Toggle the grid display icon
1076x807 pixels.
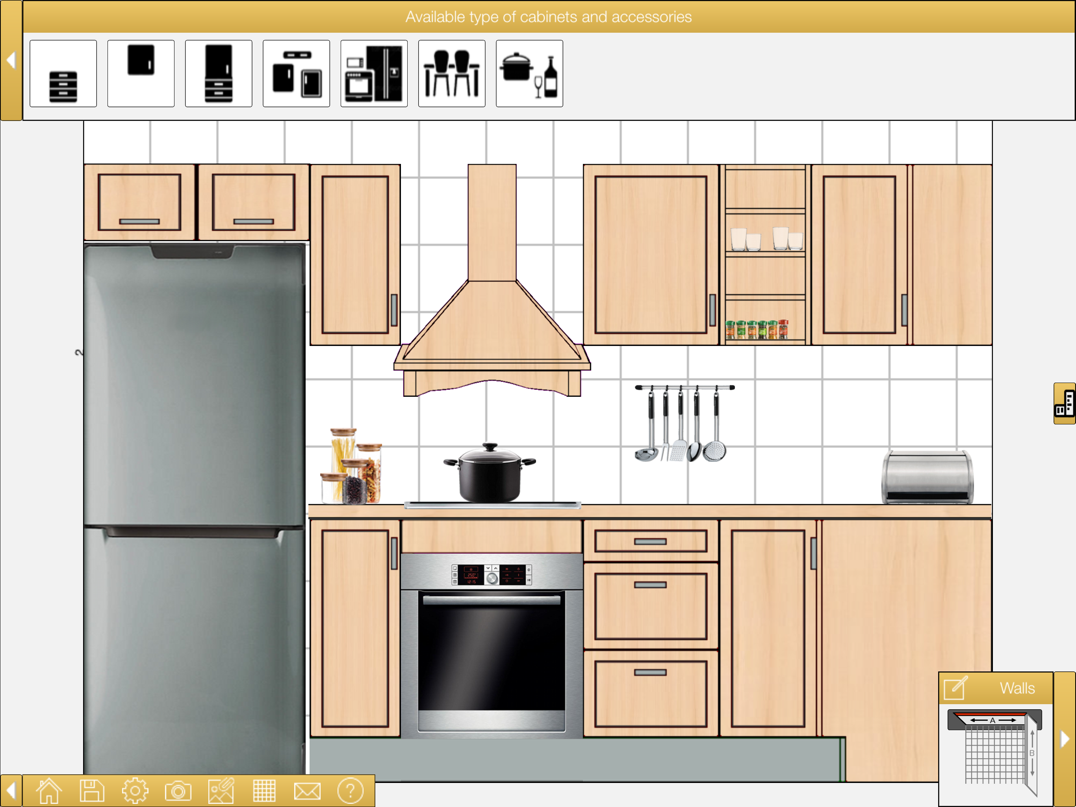[x=264, y=791]
